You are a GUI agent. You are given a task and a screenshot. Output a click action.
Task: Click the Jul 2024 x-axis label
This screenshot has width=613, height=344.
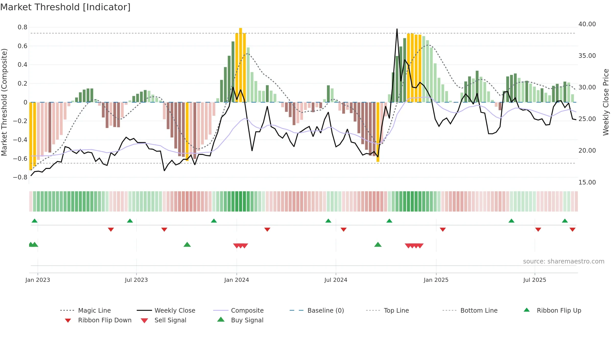[x=336, y=280]
